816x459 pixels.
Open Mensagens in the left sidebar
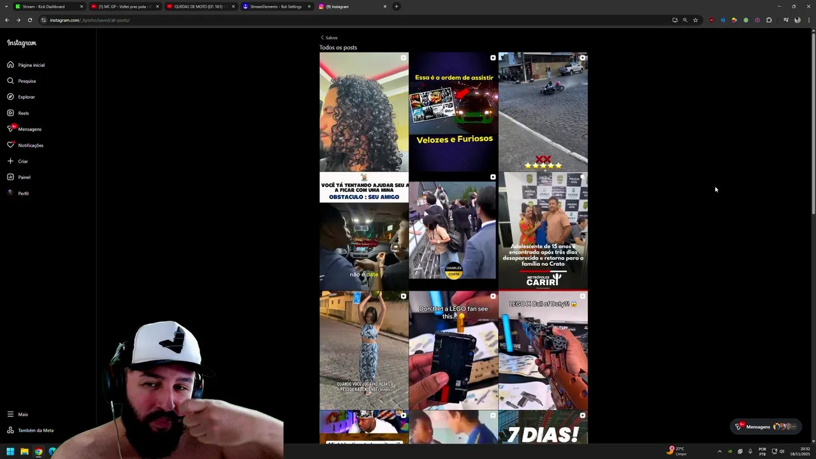pyautogui.click(x=25, y=129)
